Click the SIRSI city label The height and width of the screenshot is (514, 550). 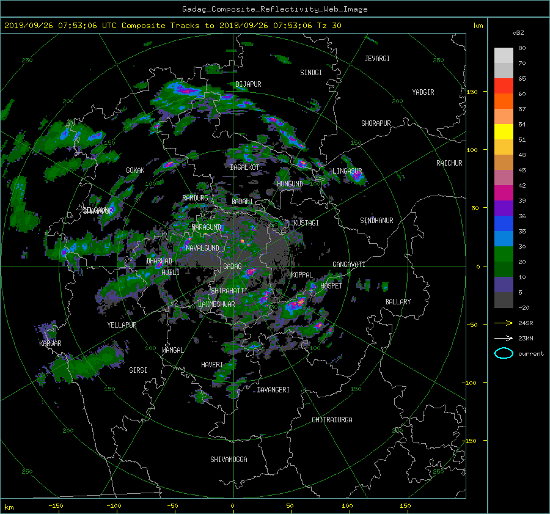[x=138, y=370]
